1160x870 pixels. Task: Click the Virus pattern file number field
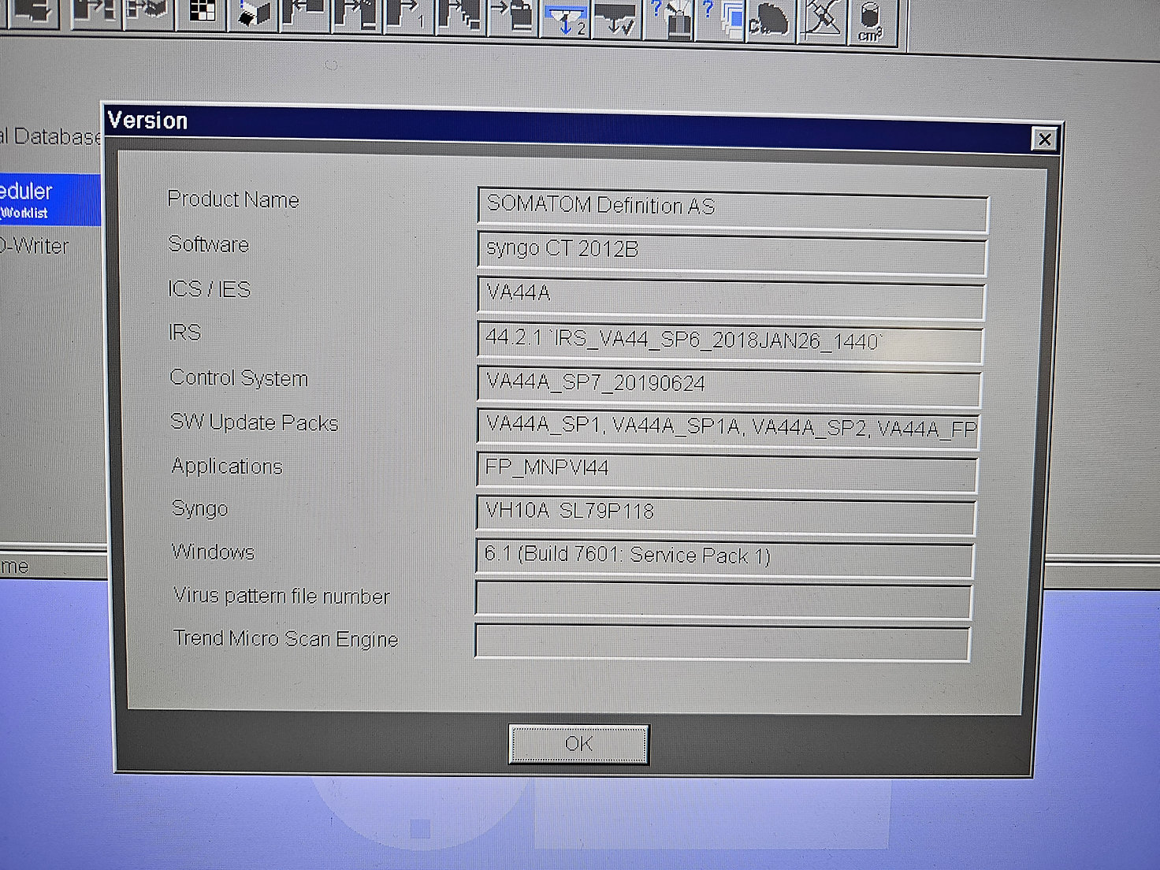(x=722, y=600)
